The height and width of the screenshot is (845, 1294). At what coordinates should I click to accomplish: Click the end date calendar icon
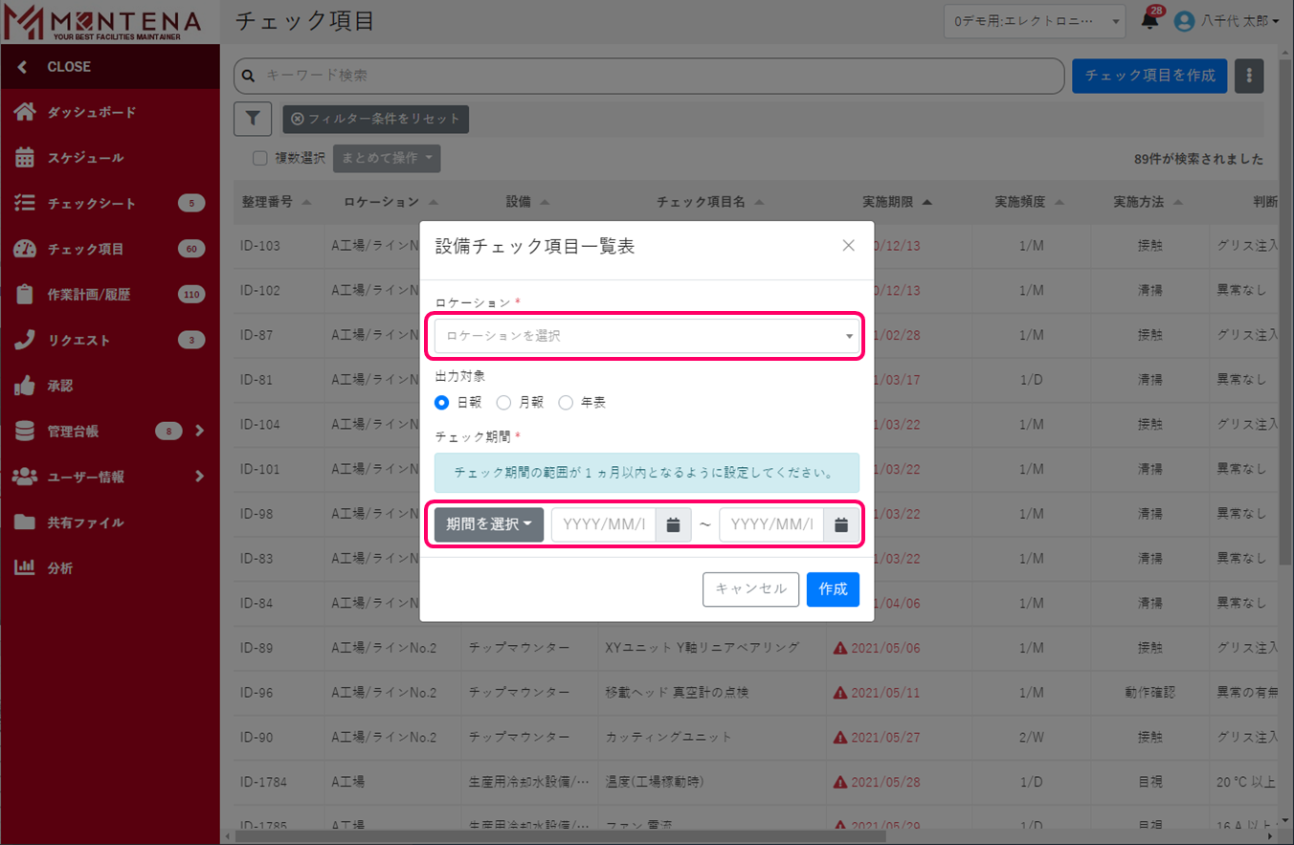pos(841,524)
